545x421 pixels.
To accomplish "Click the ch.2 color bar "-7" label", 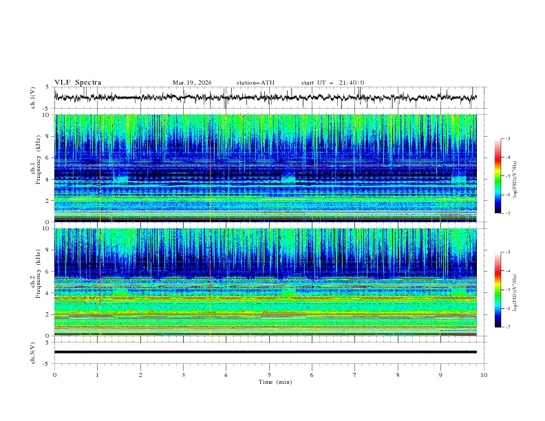I will pyautogui.click(x=507, y=327).
